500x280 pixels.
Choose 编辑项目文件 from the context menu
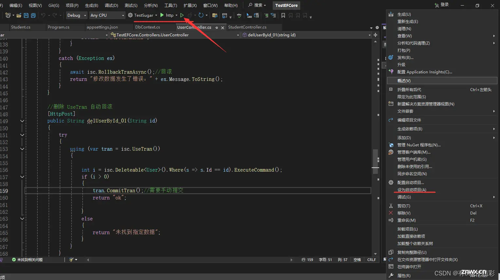(409, 120)
